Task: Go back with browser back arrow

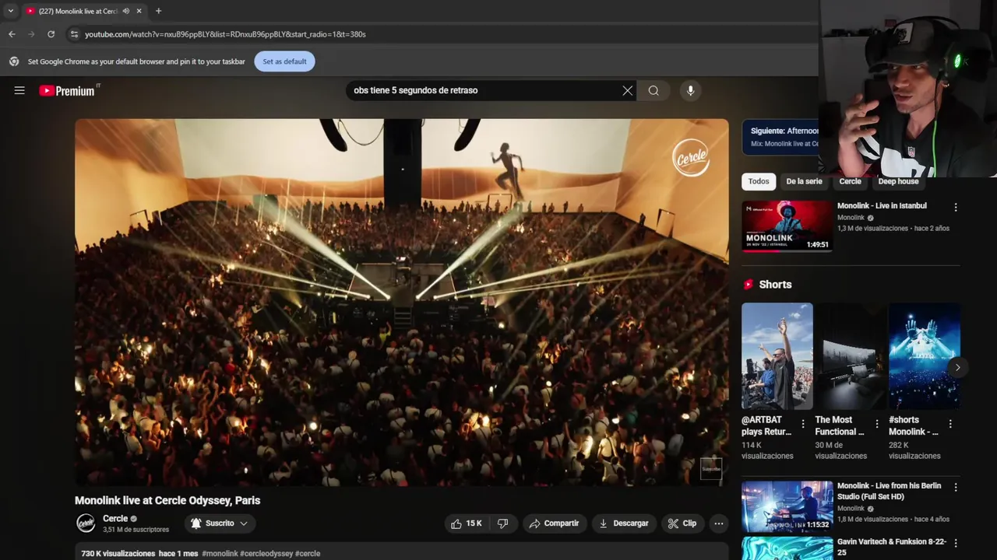Action: click(12, 34)
